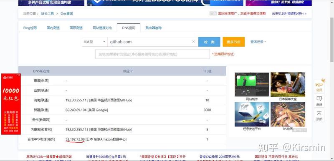Viewport: 334px width, 161px height.
Task: Switch to the 路由器追踪 tab
Action: pyautogui.click(x=153, y=28)
